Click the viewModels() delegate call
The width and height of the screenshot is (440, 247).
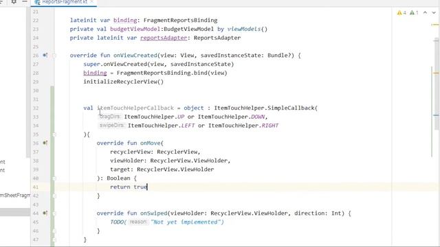point(247,29)
